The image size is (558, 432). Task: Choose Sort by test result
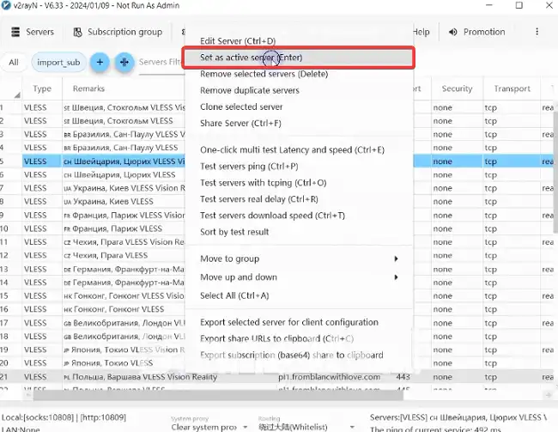234,232
